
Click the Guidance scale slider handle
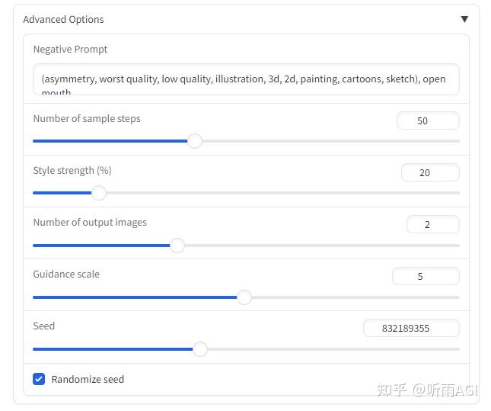pos(244,297)
